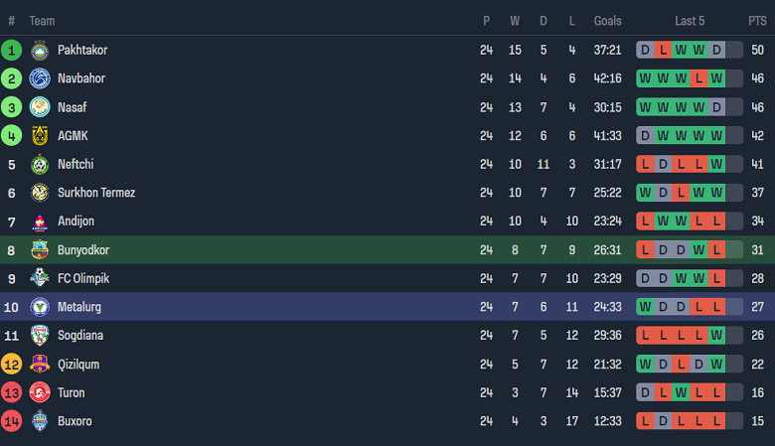
Task: Click the Nasaf club logo
Action: (x=40, y=107)
